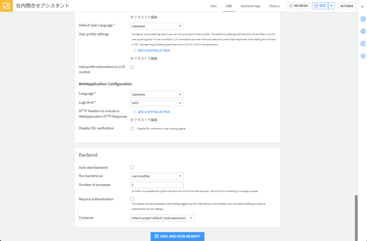This screenshot has height=241, width=367.
Task: Click the REFRESH button
Action: click(x=298, y=6)
